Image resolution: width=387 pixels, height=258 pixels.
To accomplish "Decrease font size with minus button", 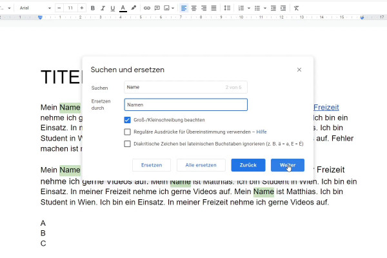I will pyautogui.click(x=59, y=8).
